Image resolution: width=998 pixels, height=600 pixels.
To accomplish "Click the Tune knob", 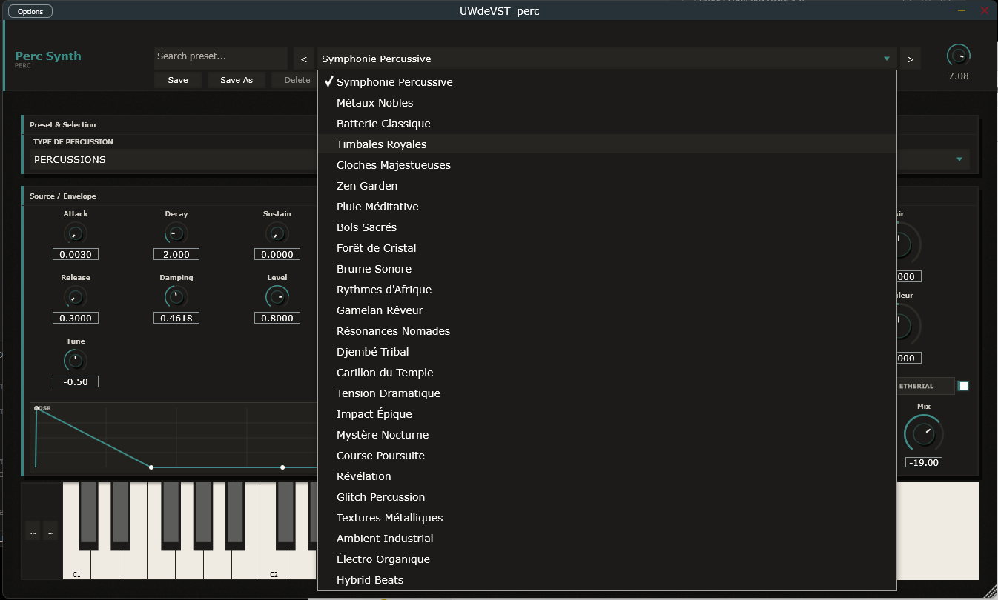I will coord(76,361).
